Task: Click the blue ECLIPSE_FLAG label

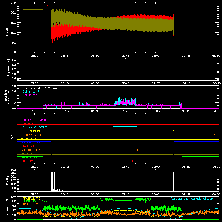Action: (30, 142)
